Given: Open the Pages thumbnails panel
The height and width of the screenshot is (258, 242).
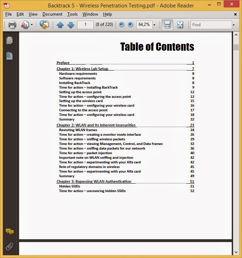Looking at the screenshot, I should point(10,40).
